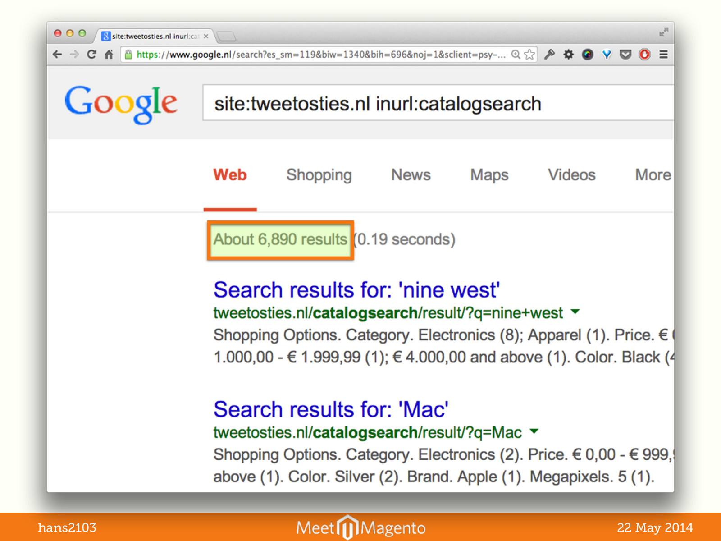Open the More search options menu
721x541 pixels.
(x=653, y=175)
